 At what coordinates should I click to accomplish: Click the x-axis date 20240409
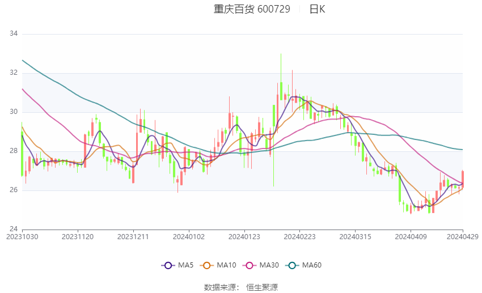[x=411, y=237]
